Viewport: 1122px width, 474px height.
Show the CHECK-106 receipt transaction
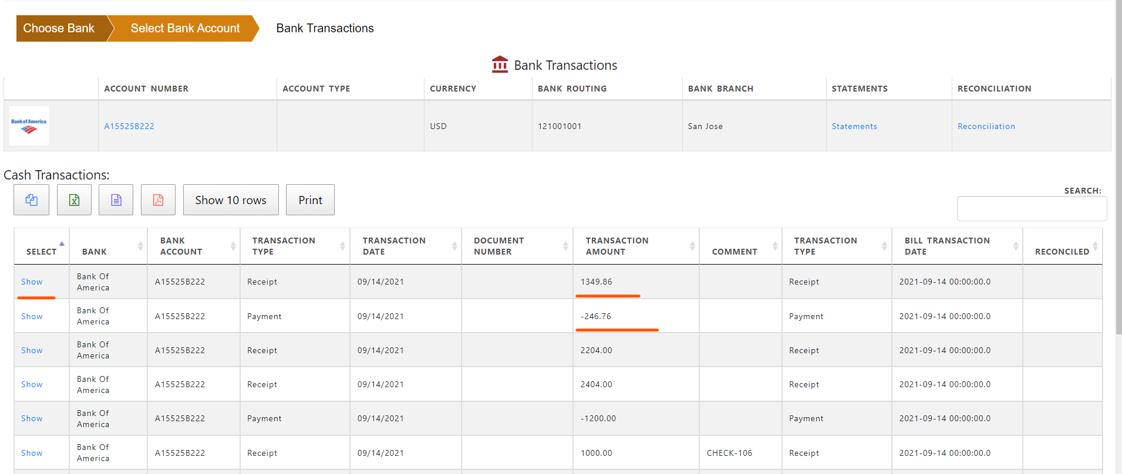pyautogui.click(x=32, y=453)
